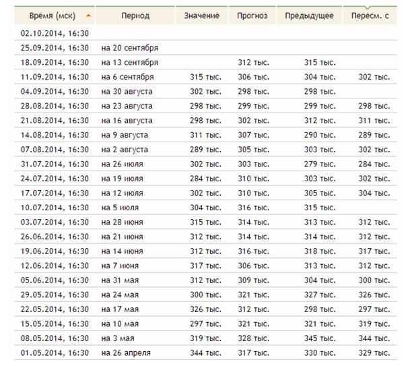Click the sort arrow beside Время (мск)
This screenshot has height=366, width=410.
[88, 15]
